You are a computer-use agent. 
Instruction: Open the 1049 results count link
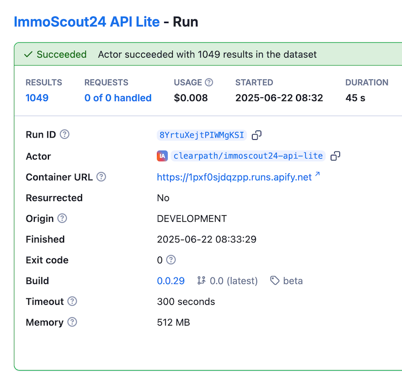point(37,98)
